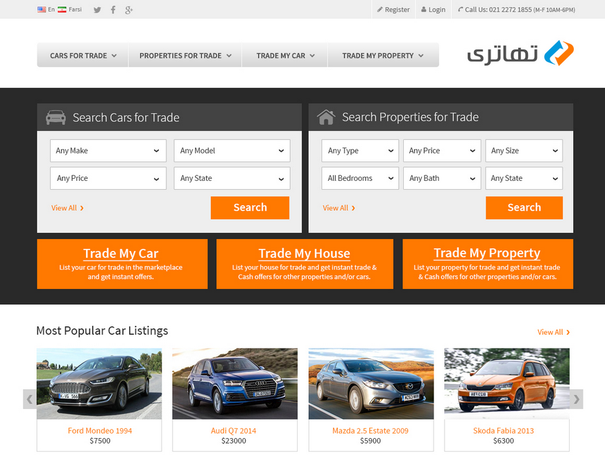Screen dimensions: 605x472
Task: Expand the property Any Price dropdown
Action: coord(442,150)
